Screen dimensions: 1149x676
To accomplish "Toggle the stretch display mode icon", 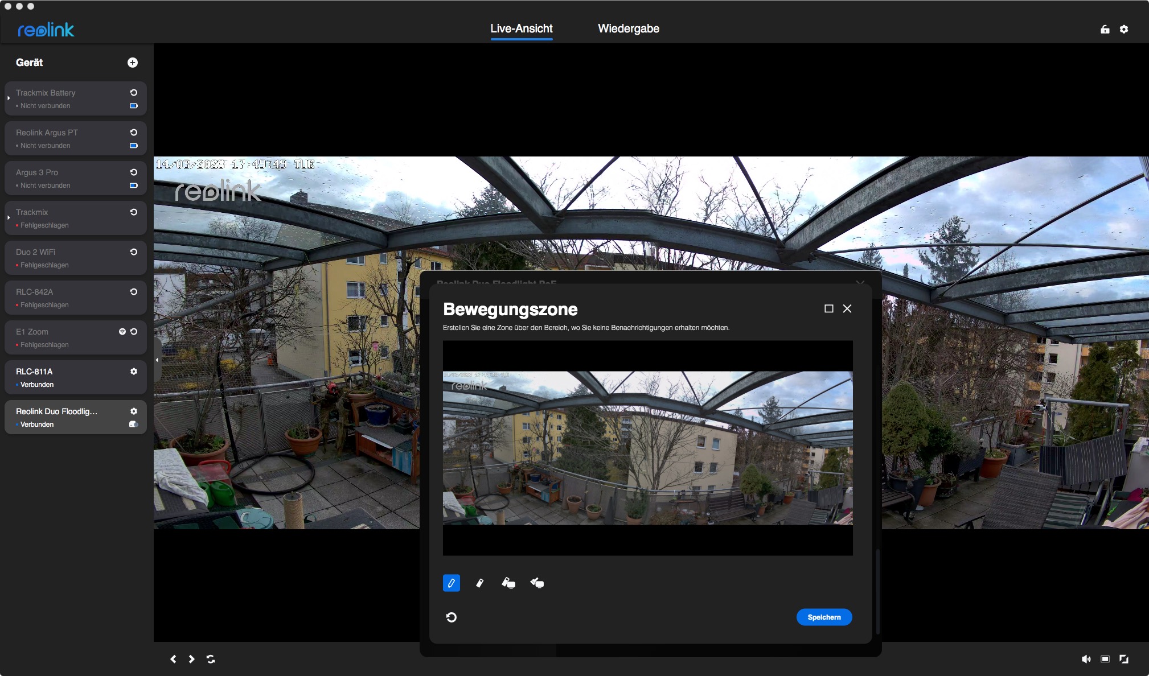I will (x=1105, y=659).
